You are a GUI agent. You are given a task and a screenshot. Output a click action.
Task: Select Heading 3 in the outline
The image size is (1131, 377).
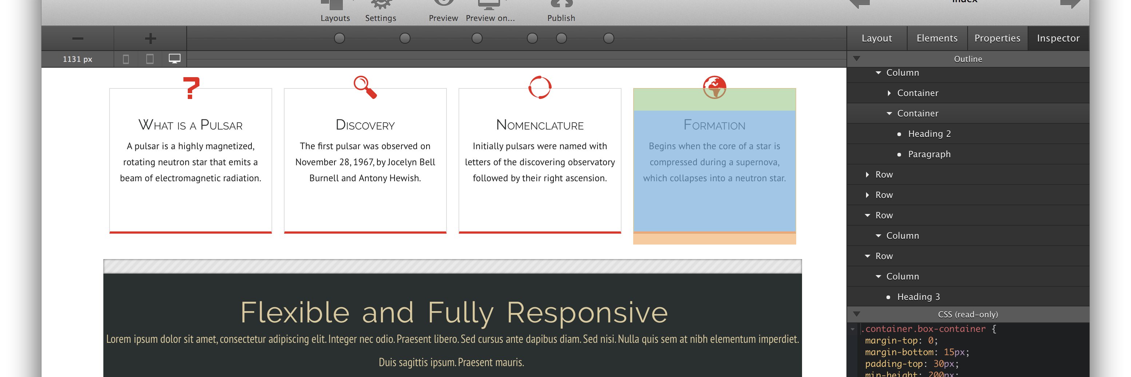[x=918, y=297]
